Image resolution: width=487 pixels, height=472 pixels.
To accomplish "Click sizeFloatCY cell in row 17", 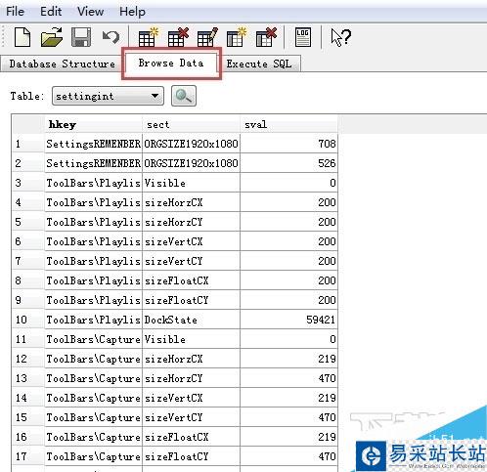I will tap(191, 456).
